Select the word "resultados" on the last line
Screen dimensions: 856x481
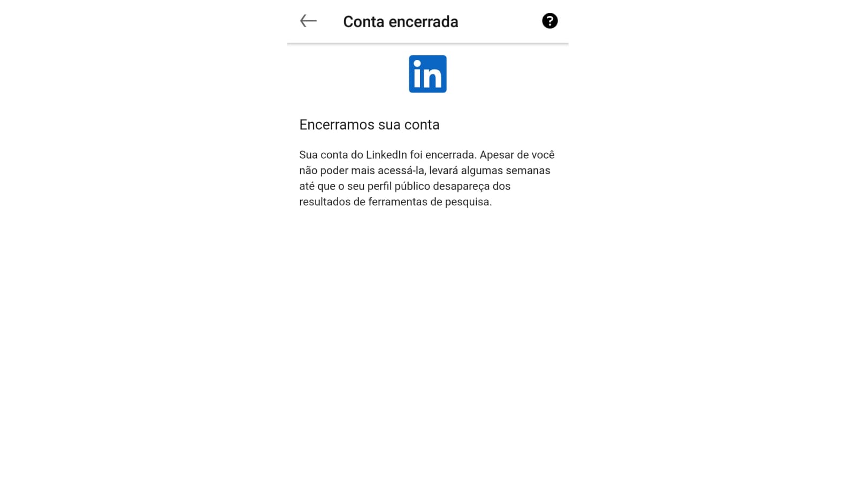click(325, 201)
